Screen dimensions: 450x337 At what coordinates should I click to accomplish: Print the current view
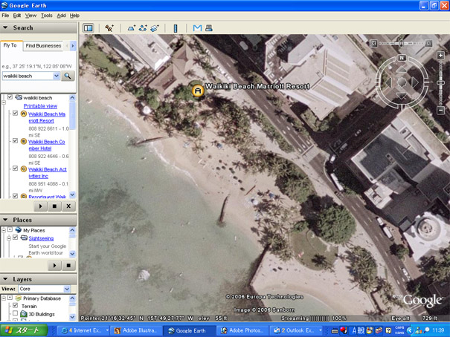click(x=209, y=28)
